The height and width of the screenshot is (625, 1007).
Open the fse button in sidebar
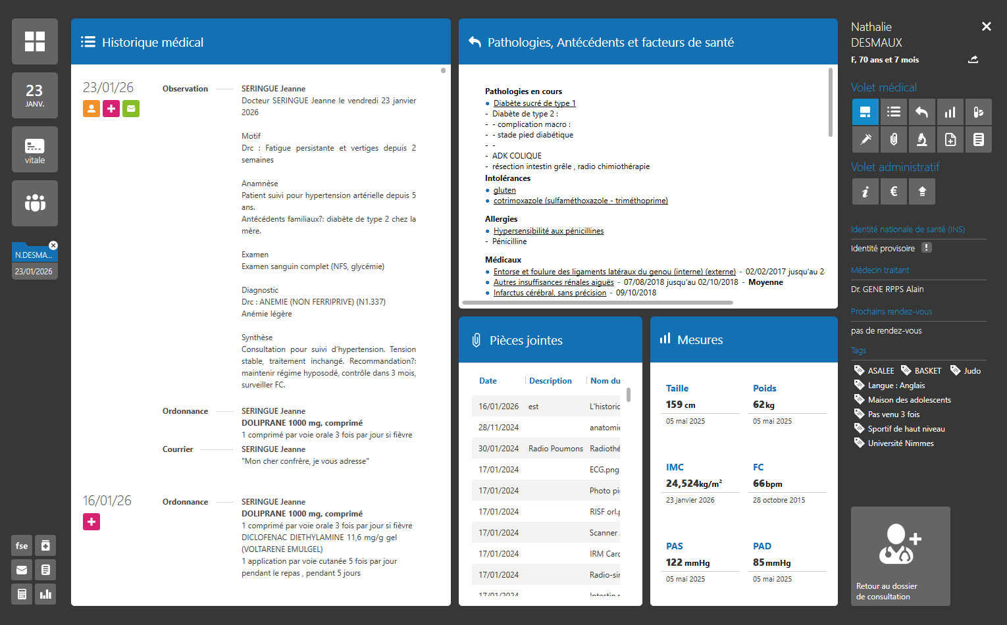[x=22, y=545]
